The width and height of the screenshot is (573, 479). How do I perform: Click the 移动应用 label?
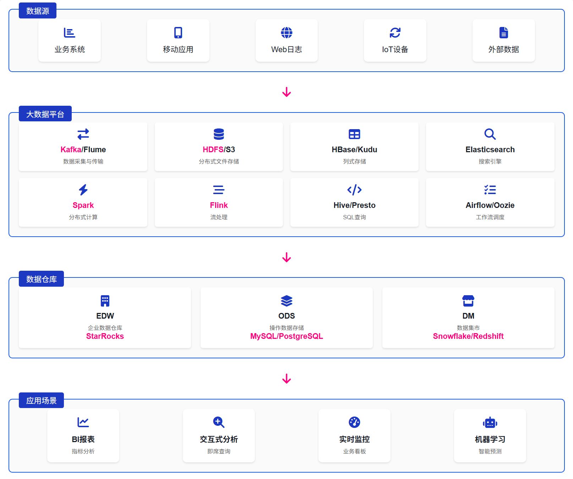coord(178,49)
